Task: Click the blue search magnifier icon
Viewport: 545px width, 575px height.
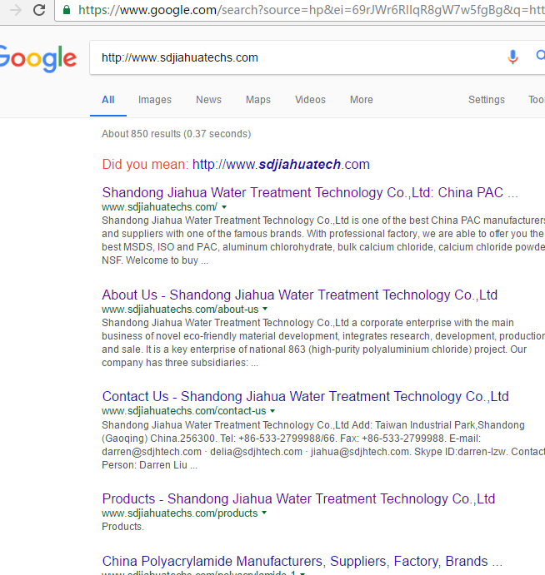Action: point(540,56)
